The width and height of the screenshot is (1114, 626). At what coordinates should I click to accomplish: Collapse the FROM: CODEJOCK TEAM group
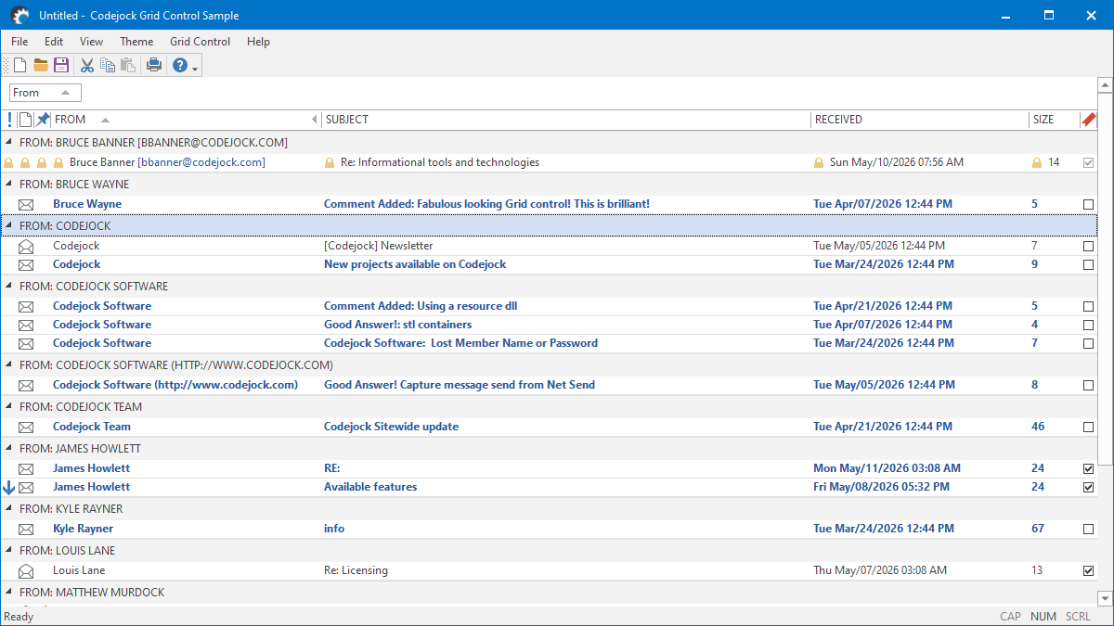9,407
